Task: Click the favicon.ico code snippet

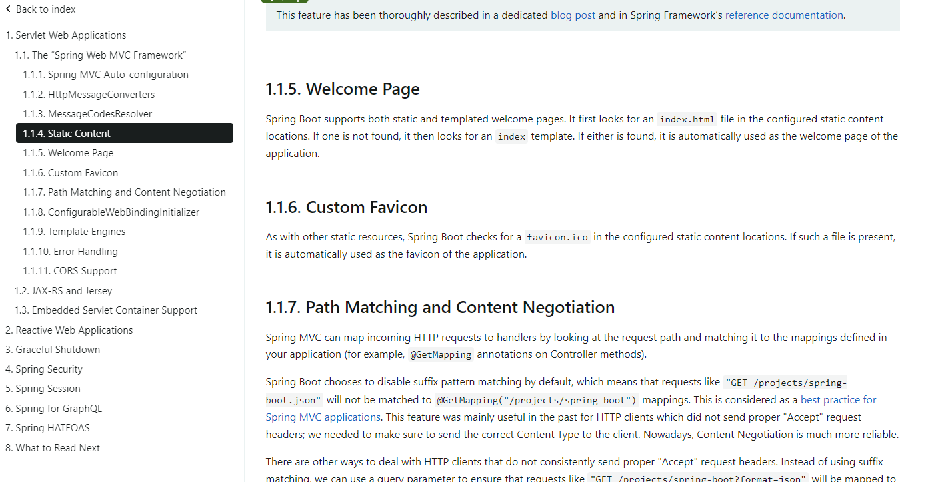Action: coord(557,237)
